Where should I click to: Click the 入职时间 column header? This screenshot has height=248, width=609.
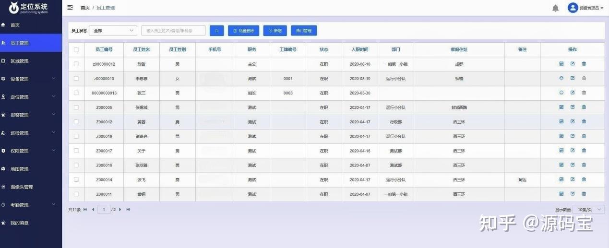click(360, 49)
